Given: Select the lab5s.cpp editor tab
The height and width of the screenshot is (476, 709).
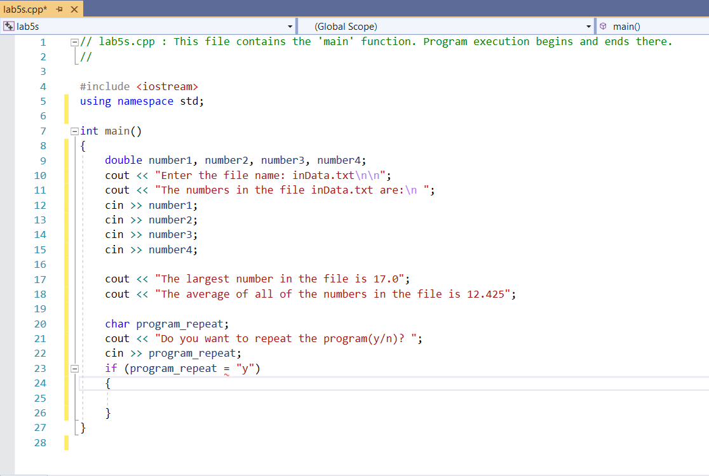Looking at the screenshot, I should 25,9.
